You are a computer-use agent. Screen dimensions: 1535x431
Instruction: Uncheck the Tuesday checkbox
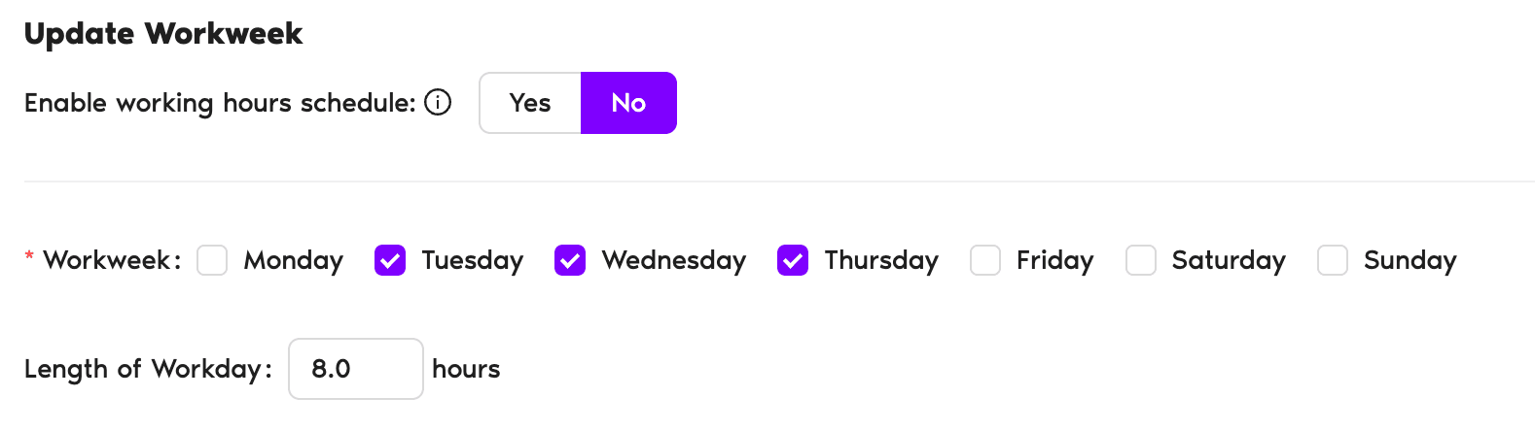coord(390,260)
